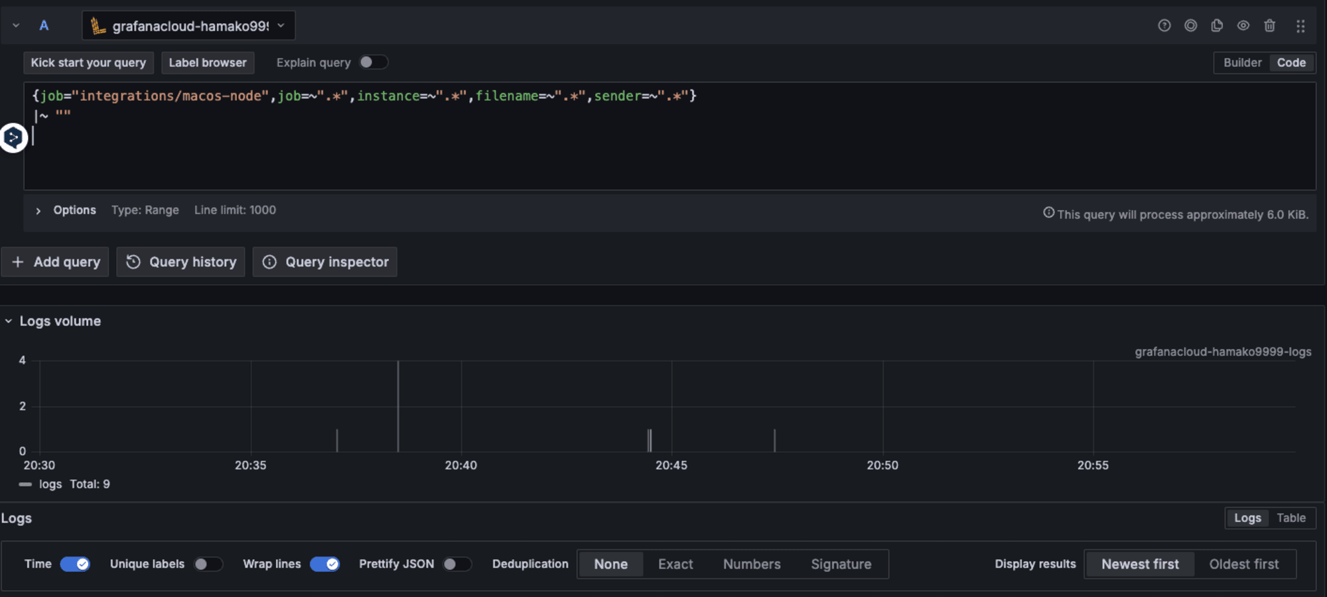
Task: Click the query size info icon
Action: [x=1048, y=213]
